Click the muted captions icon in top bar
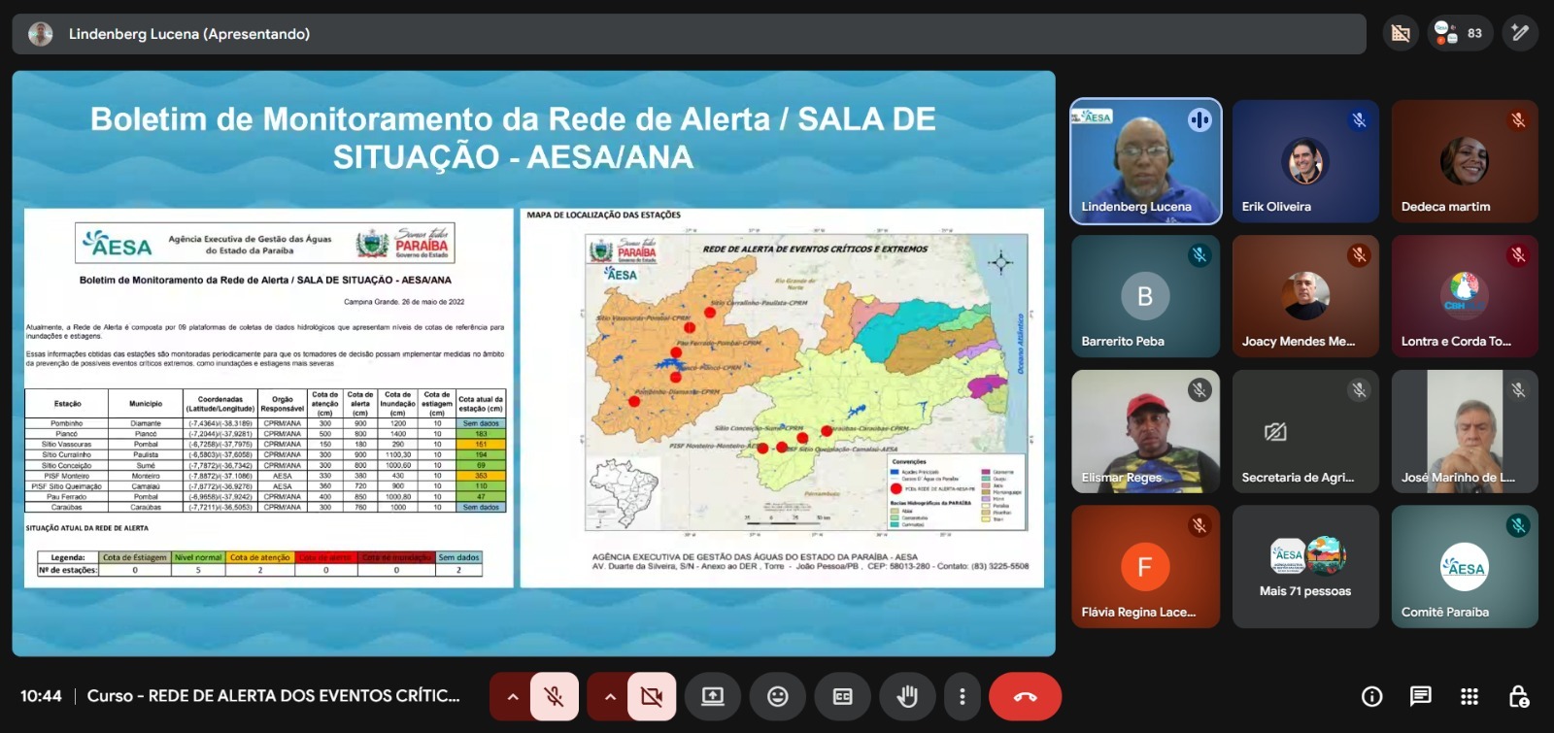This screenshot has width=1554, height=733. (1401, 34)
